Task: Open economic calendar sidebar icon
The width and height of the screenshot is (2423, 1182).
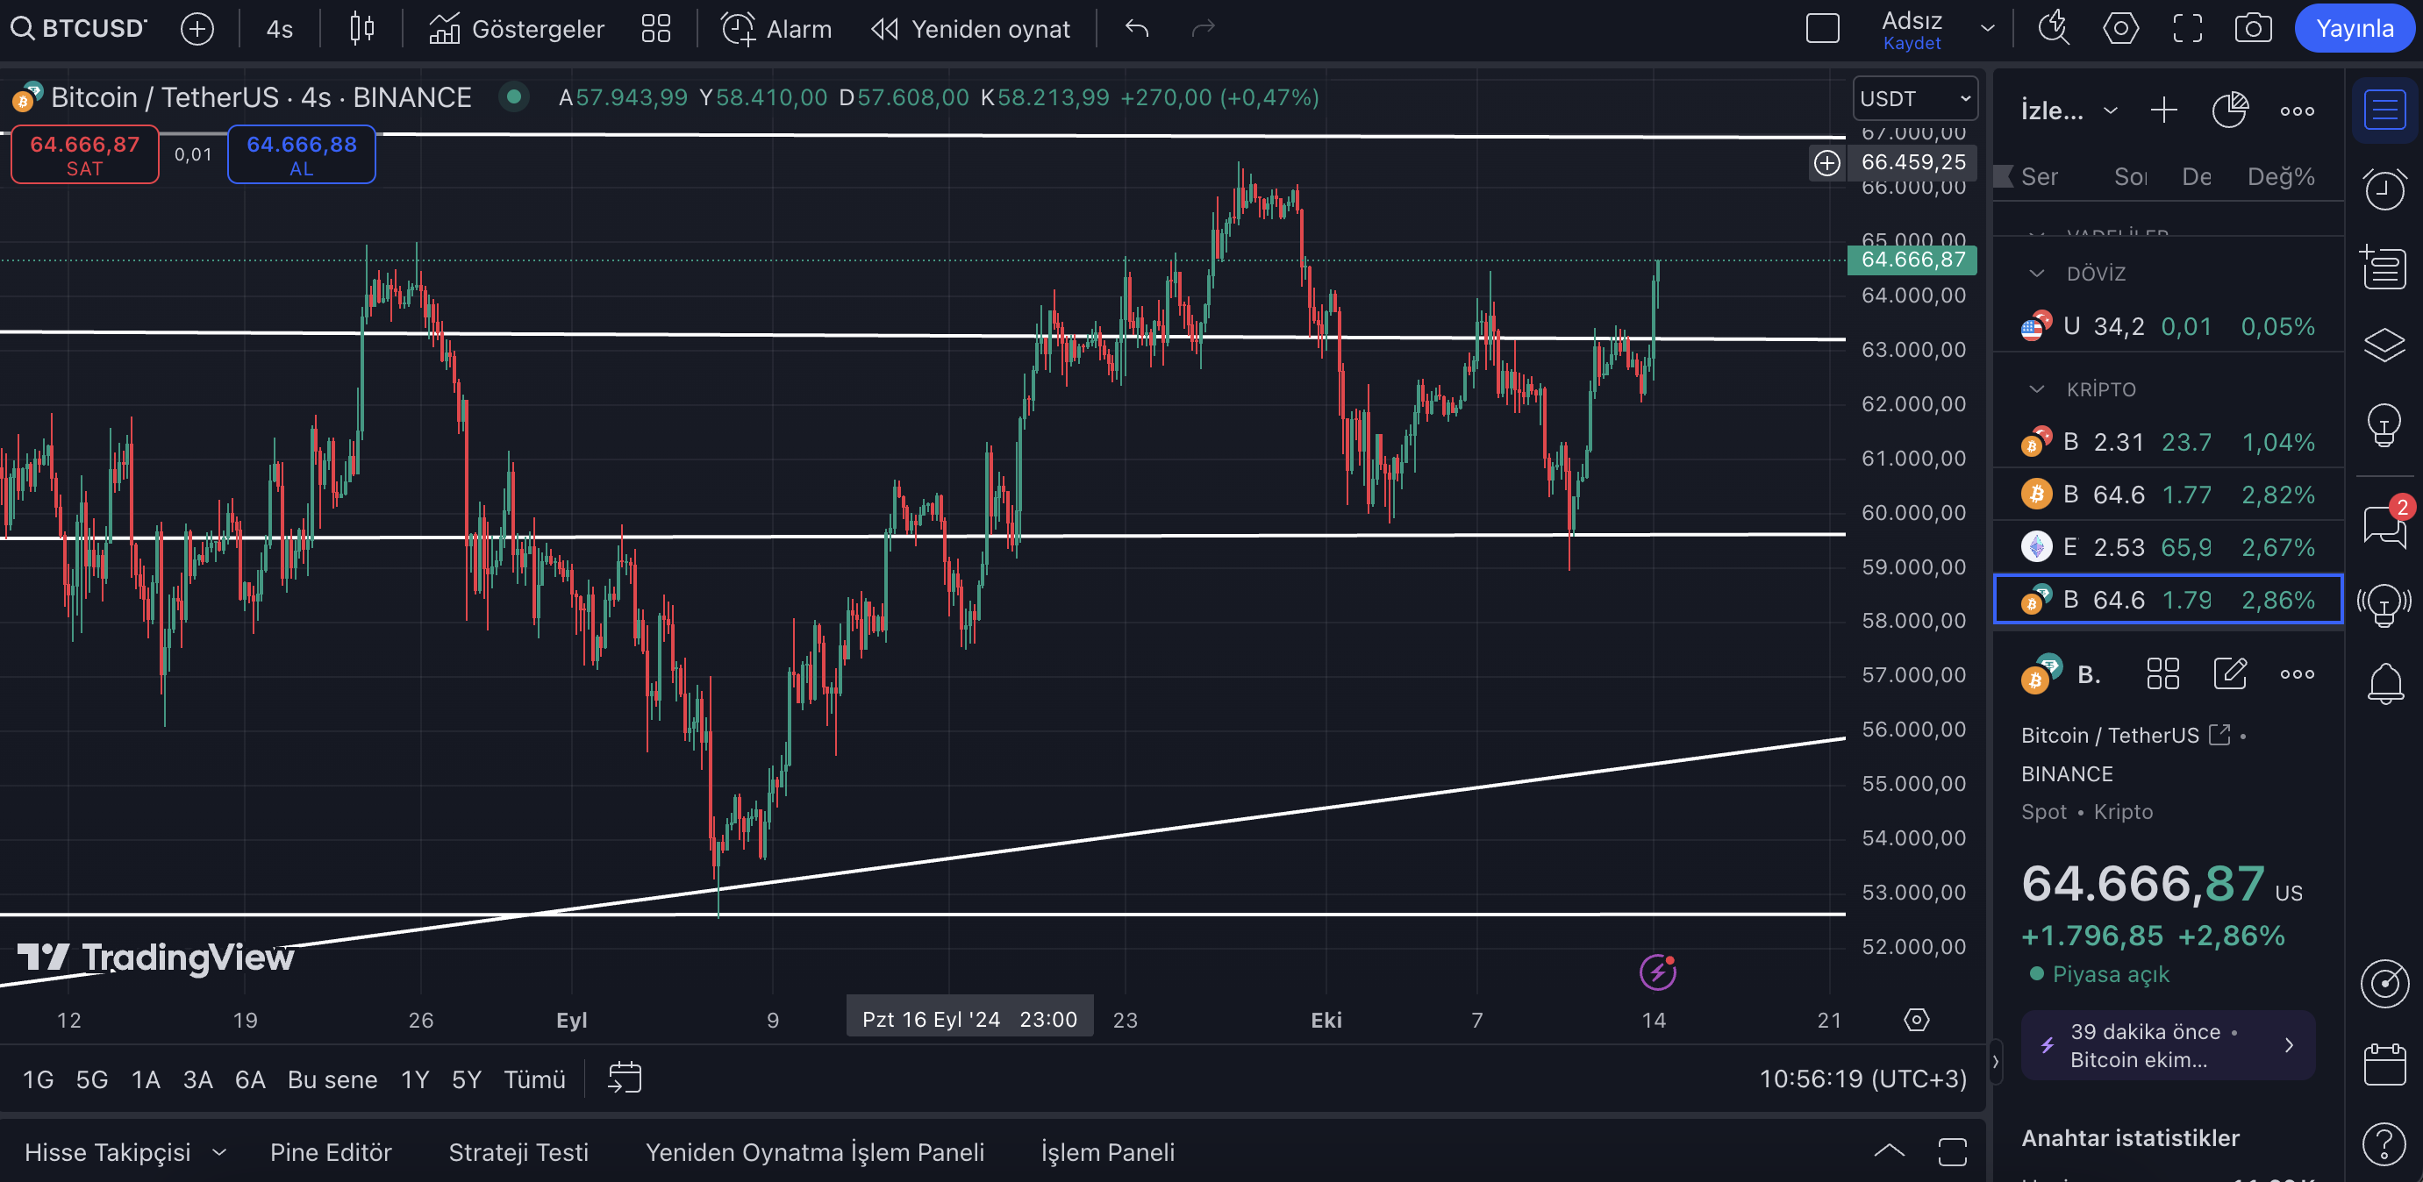Action: (x=2384, y=1064)
